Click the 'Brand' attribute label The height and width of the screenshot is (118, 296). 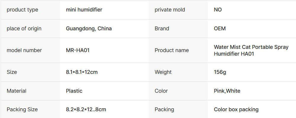click(x=162, y=29)
